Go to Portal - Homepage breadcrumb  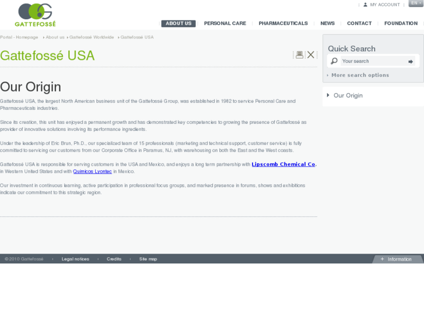tap(19, 37)
